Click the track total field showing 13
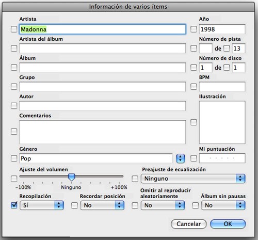258x240 pixels. point(239,49)
